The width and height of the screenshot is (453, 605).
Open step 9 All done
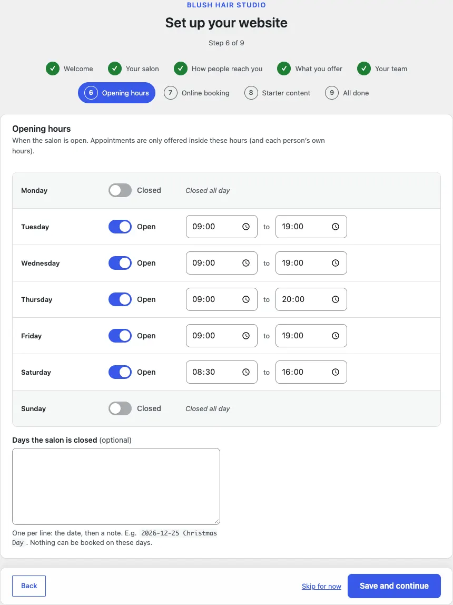347,93
